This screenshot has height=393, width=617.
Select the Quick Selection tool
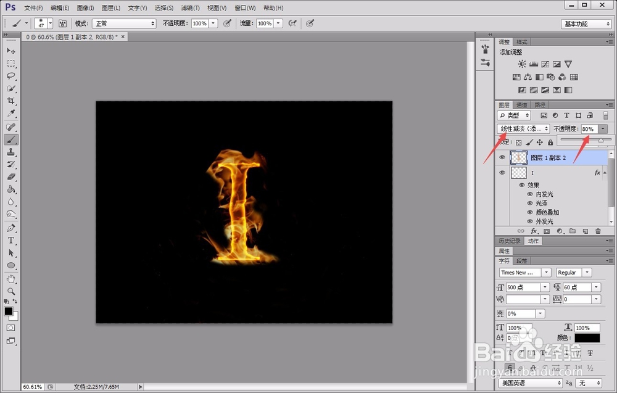click(x=11, y=88)
